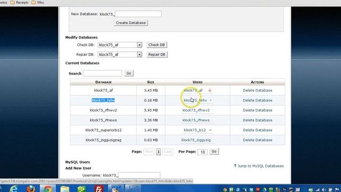The width and height of the screenshot is (341, 192).
Task: Open the dashed-rectangle capture tool in taskbar
Action: 133,188
